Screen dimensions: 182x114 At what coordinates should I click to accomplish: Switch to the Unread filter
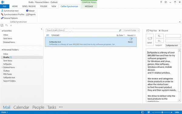point(55,35)
